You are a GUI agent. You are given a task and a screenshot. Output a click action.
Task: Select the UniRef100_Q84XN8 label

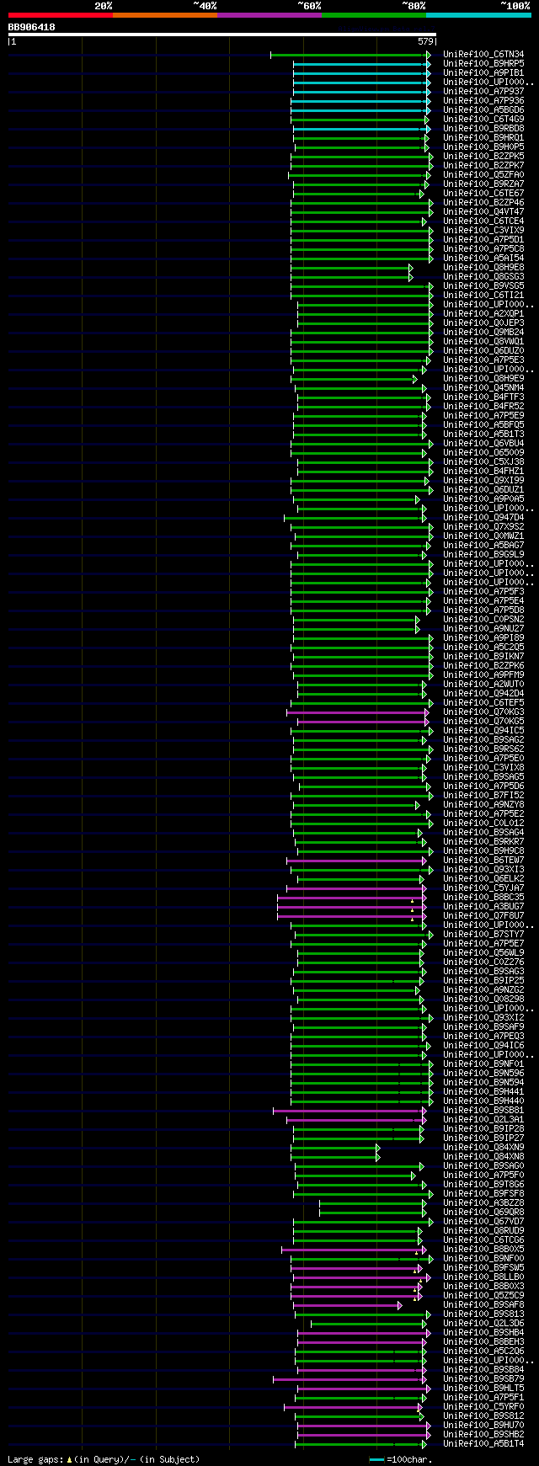[x=483, y=1157]
